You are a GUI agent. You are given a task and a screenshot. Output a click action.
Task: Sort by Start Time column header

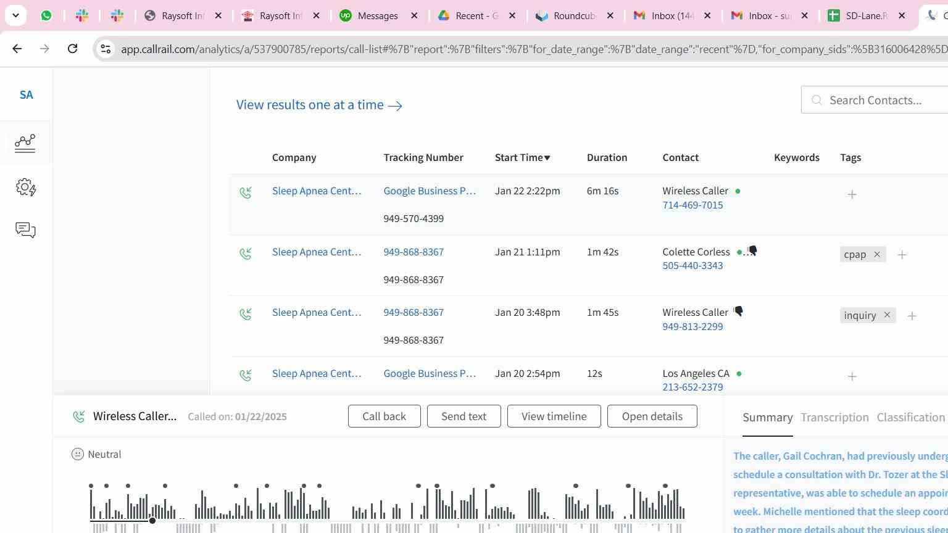coord(522,157)
